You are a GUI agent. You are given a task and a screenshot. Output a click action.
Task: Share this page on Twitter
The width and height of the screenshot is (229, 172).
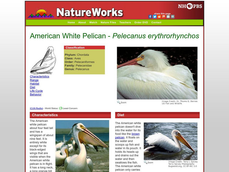(x=155, y=16)
